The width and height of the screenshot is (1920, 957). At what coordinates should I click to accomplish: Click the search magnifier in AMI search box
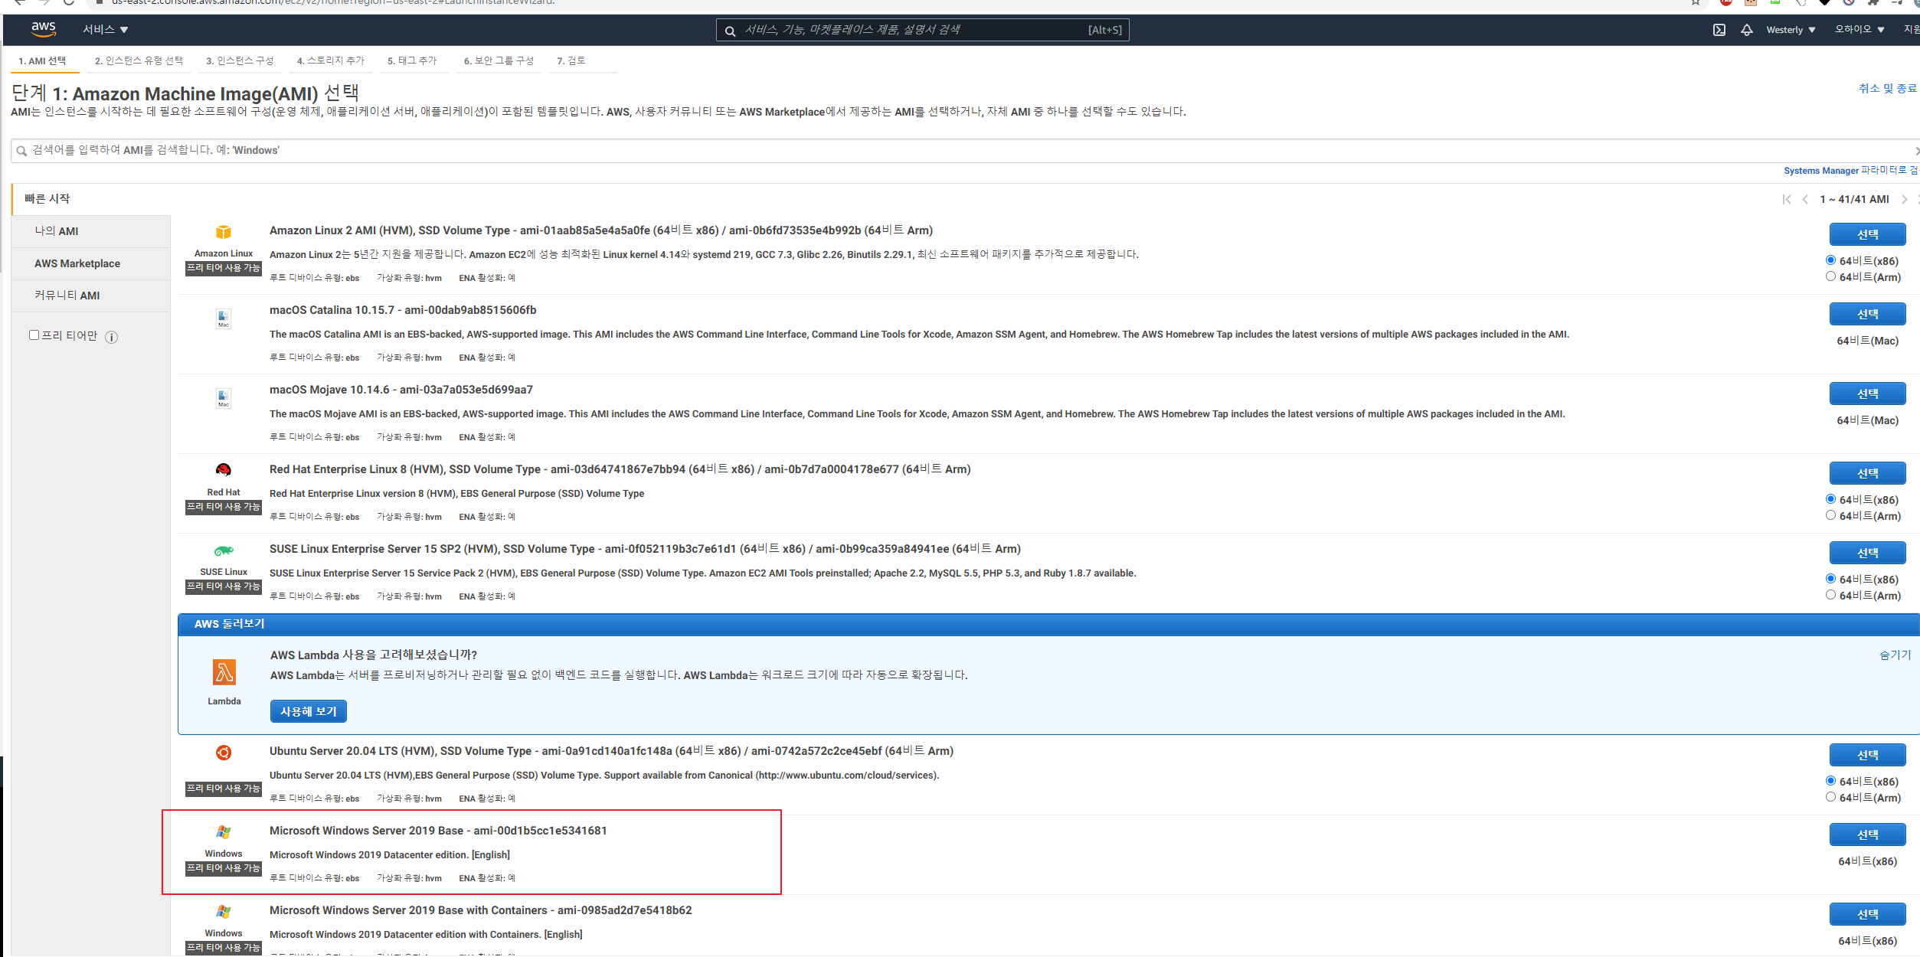point(21,151)
